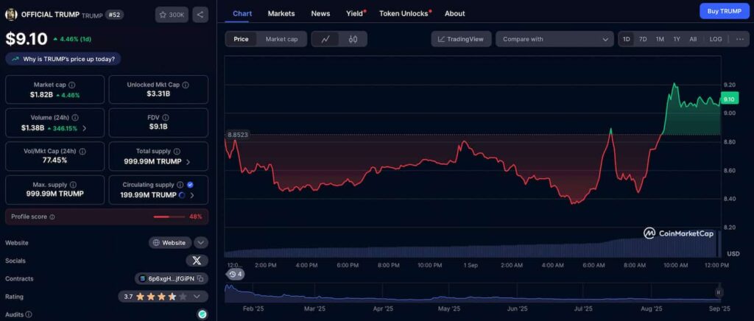This screenshot has height=321, width=754.
Task: Switch to line chart icon
Action: [325, 39]
